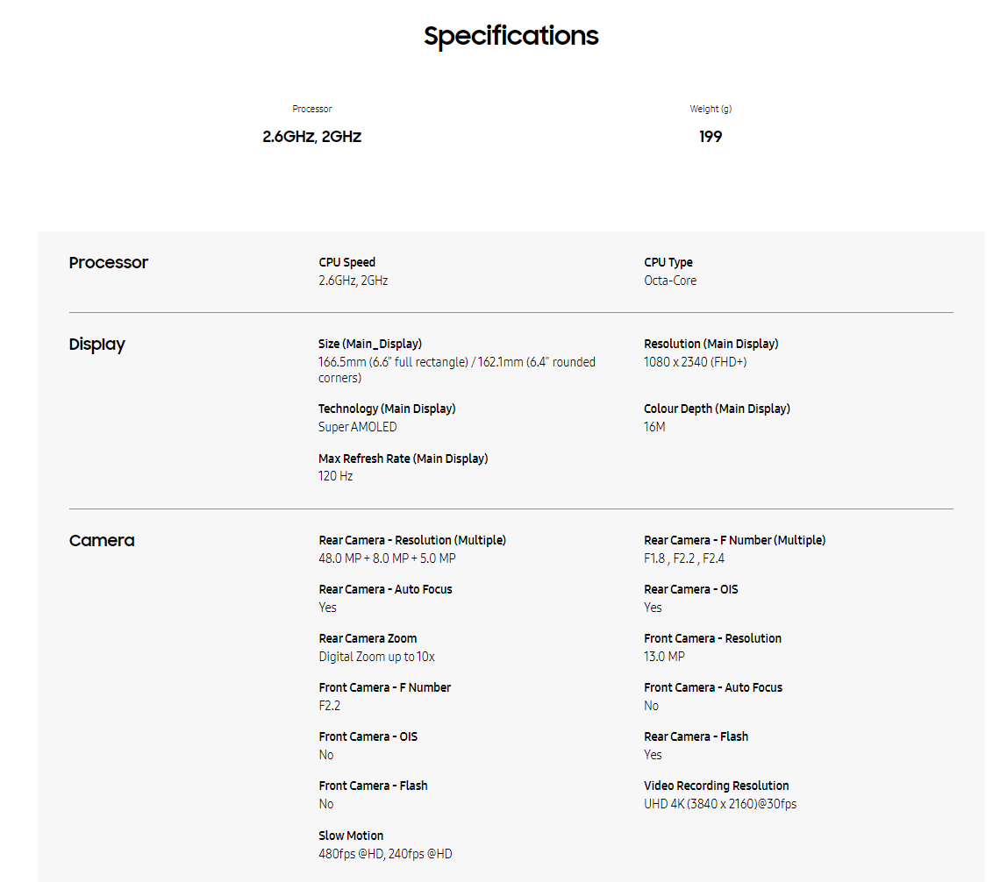
Task: Click the small 'Processor' label above summary
Action: click(311, 109)
